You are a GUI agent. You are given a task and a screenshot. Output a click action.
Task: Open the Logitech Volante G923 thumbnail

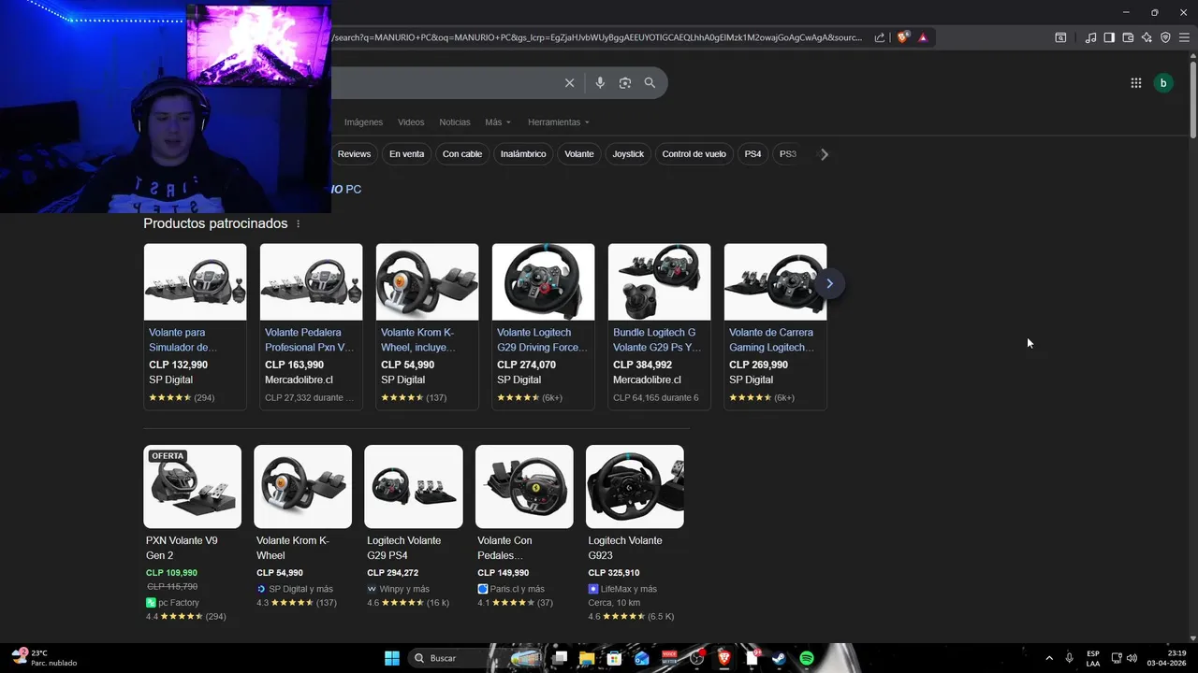click(x=635, y=486)
